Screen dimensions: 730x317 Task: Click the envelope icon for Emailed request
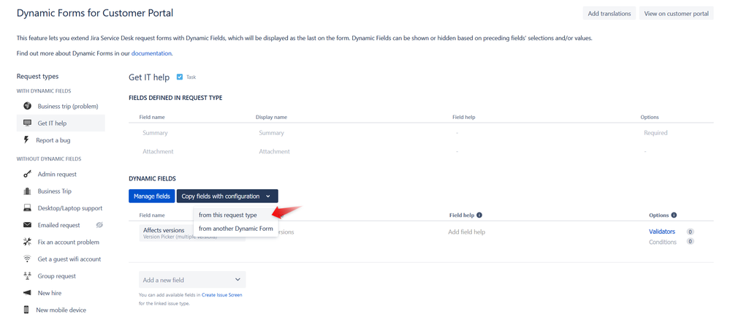coord(27,225)
